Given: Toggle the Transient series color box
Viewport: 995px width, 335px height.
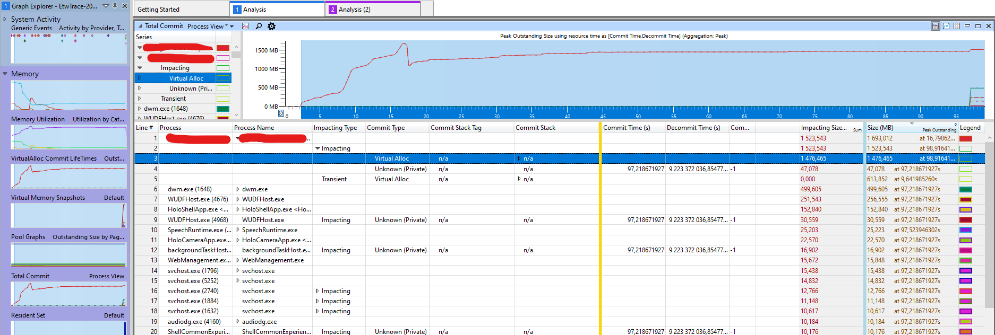Looking at the screenshot, I should pos(223,99).
